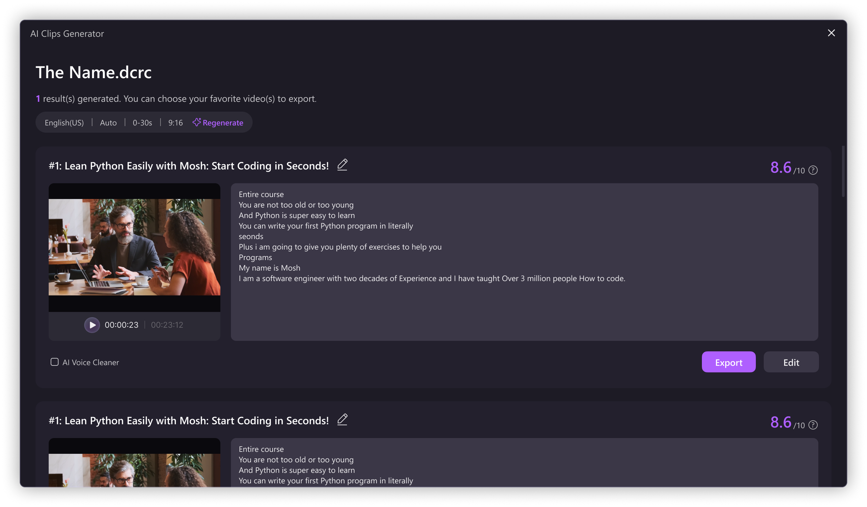The image size is (867, 507).
Task: Open score help icon on second clip
Action: pyautogui.click(x=813, y=425)
